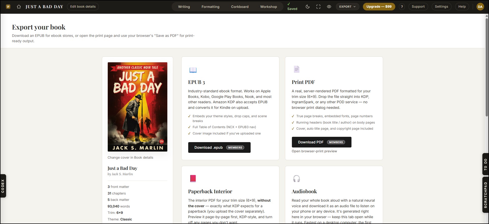Click the 93,040 words stat

click(119, 206)
